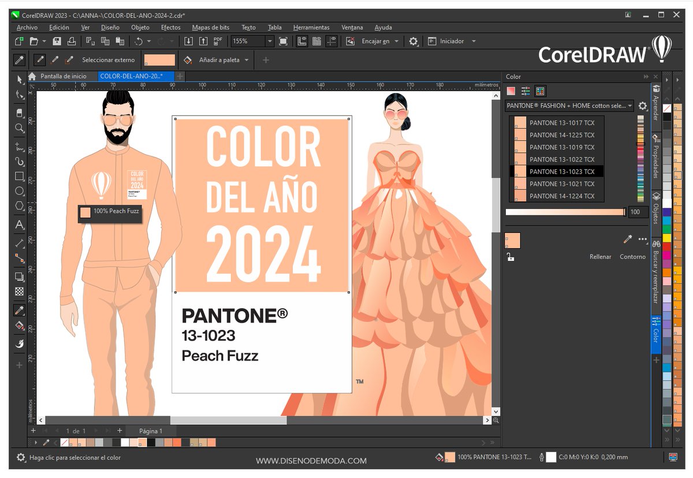Click the Import icon

[188, 41]
